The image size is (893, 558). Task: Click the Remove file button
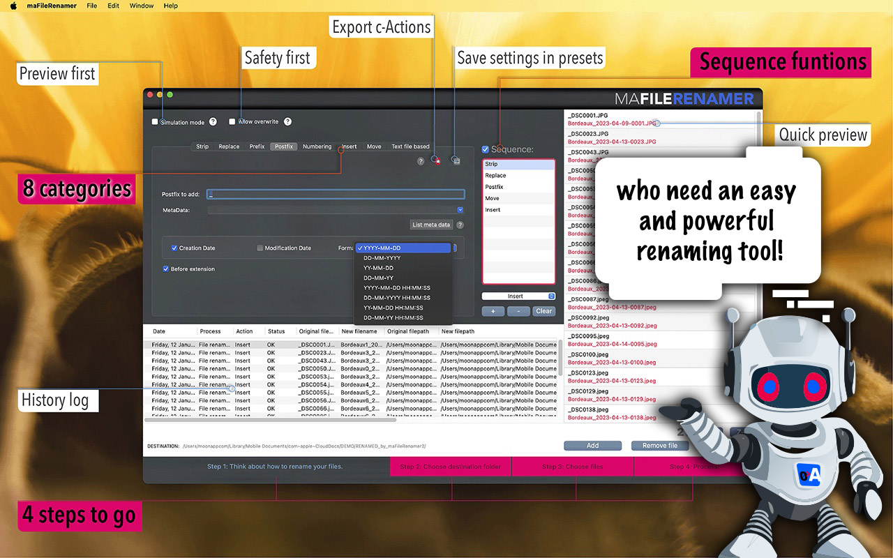coord(659,446)
